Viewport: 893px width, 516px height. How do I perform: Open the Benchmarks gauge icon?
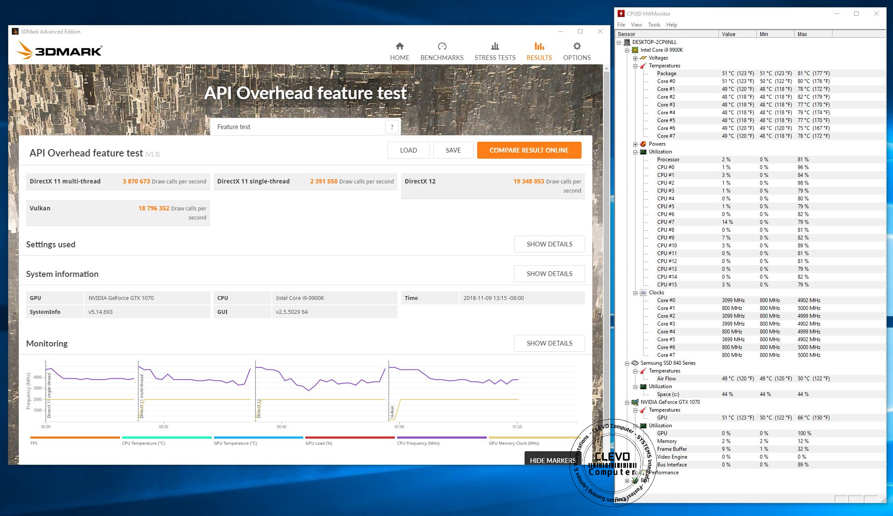(441, 46)
